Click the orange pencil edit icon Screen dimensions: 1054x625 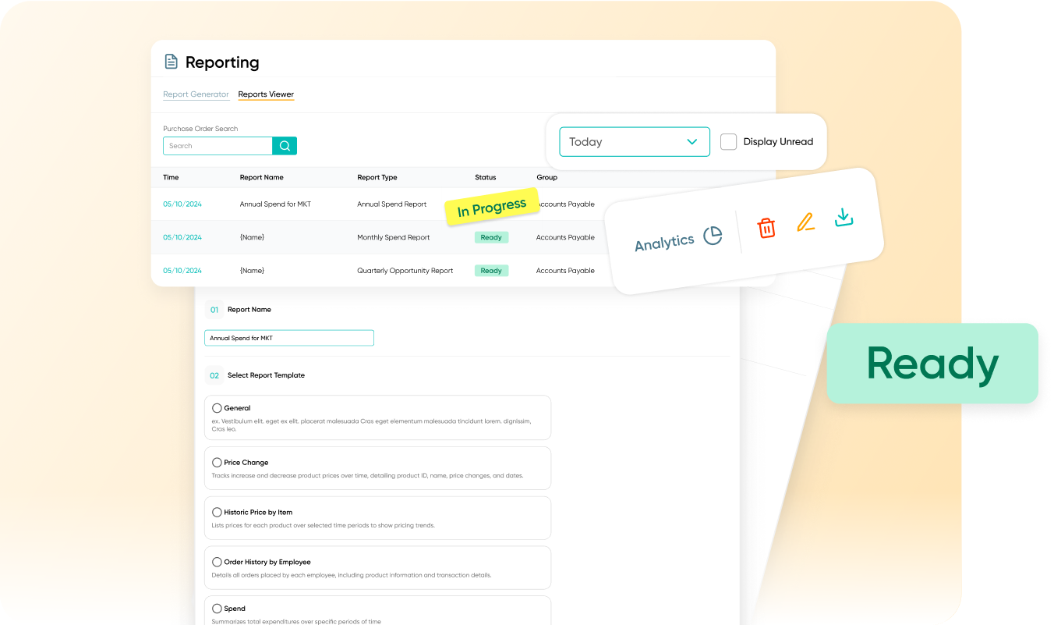tap(805, 223)
